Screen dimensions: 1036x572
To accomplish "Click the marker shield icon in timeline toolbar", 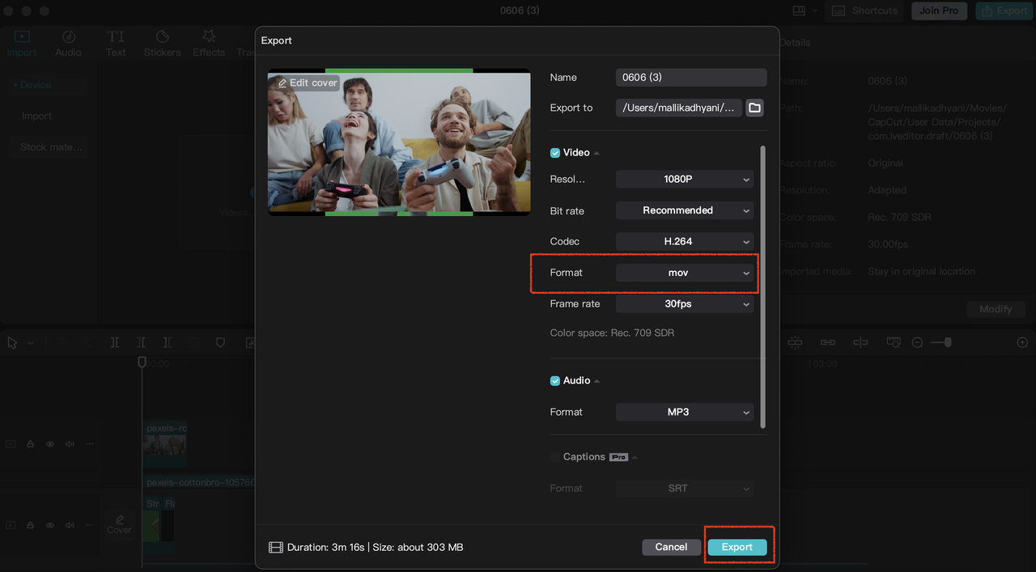I will point(220,343).
